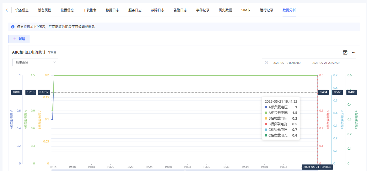Select the SIM卡 tab

point(246,10)
